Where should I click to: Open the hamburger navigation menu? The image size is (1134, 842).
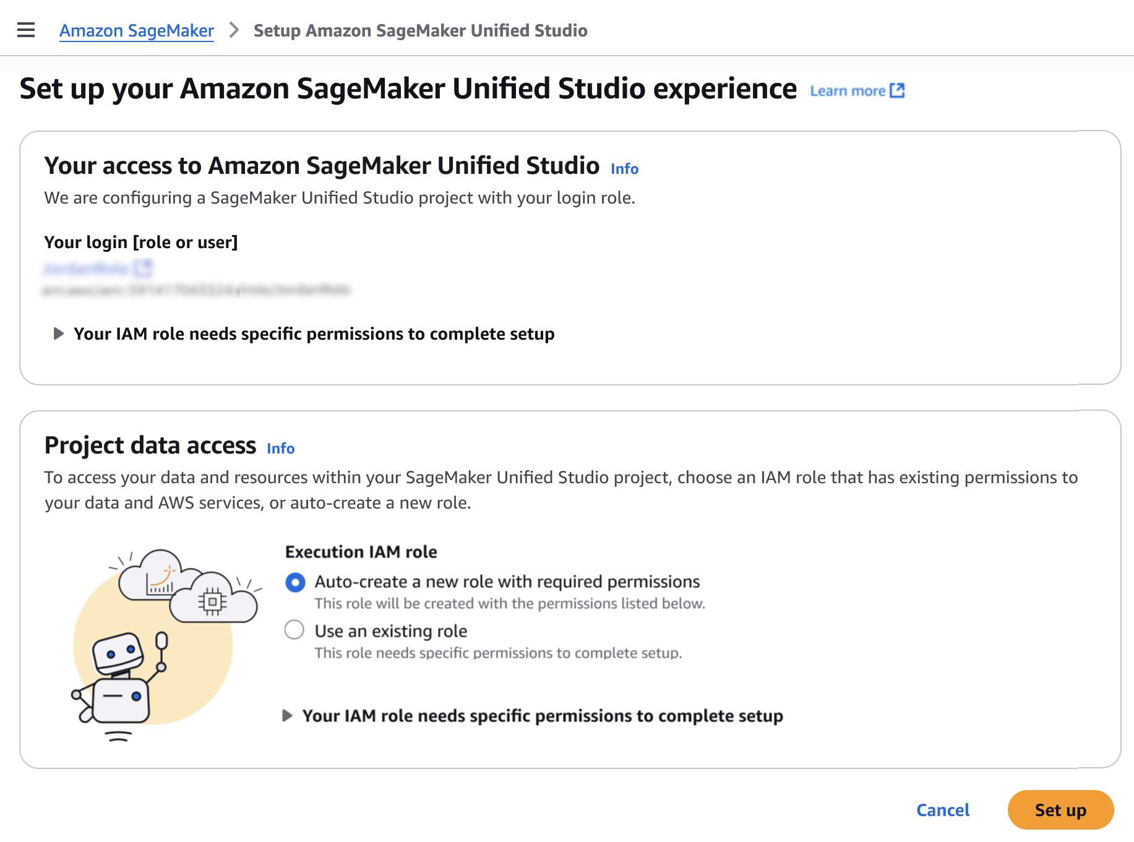pyautogui.click(x=26, y=30)
